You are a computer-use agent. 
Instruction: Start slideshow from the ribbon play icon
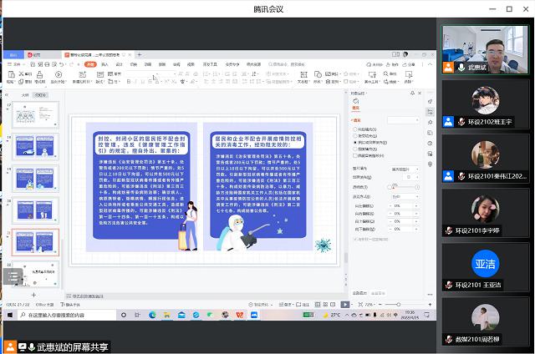59,74
